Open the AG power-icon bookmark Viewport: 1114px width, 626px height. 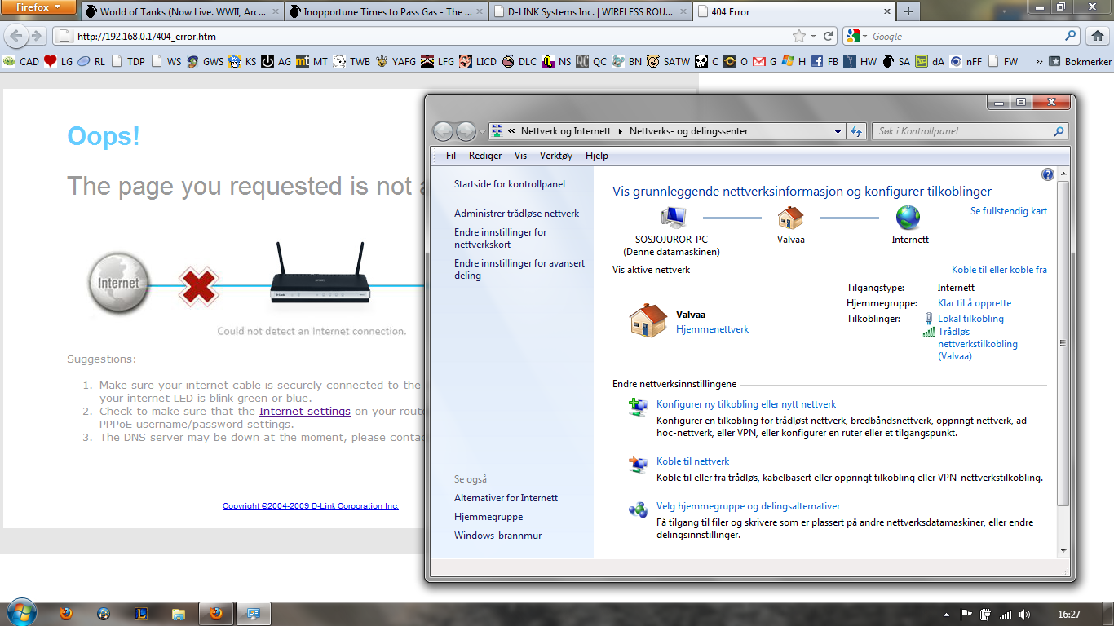[276, 61]
